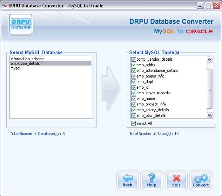Select the mysql database entry
The image size is (222, 196).
pos(51,68)
